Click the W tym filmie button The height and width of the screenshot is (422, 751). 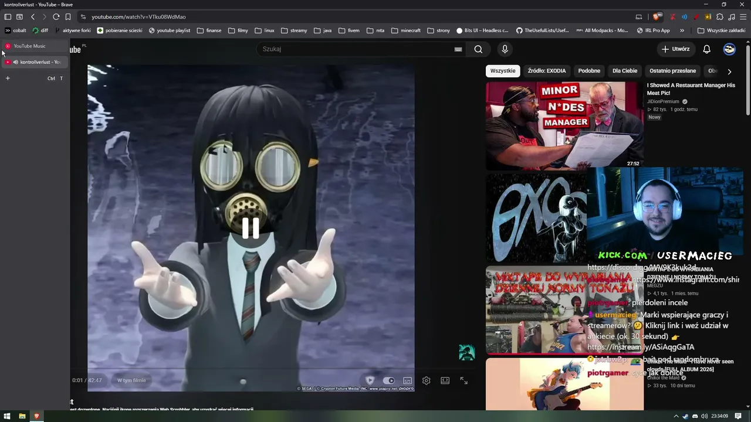coord(131,380)
